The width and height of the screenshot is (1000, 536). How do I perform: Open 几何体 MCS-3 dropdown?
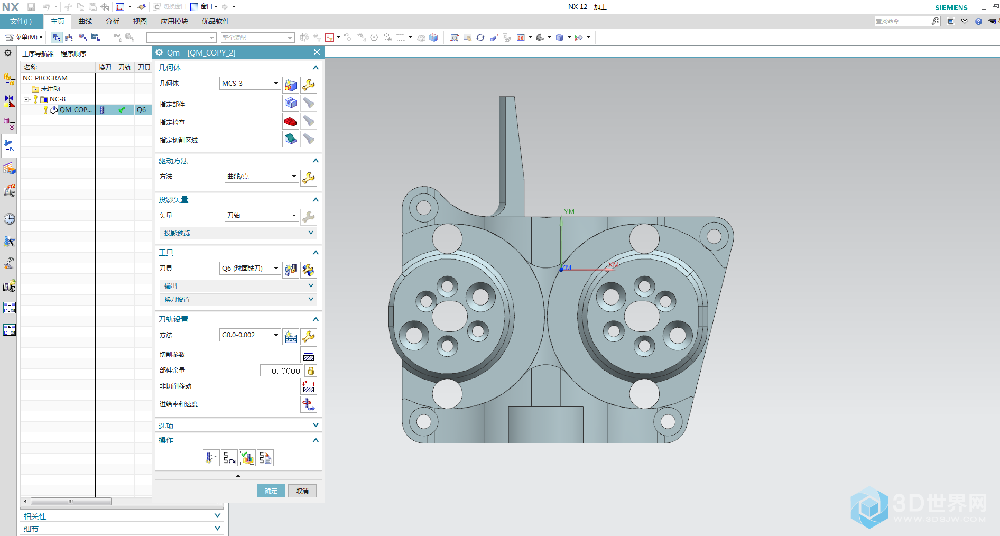[249, 84]
